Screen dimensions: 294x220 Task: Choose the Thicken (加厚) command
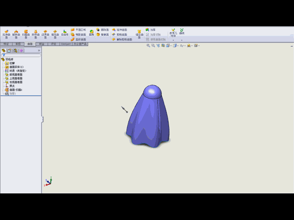coord(150,30)
